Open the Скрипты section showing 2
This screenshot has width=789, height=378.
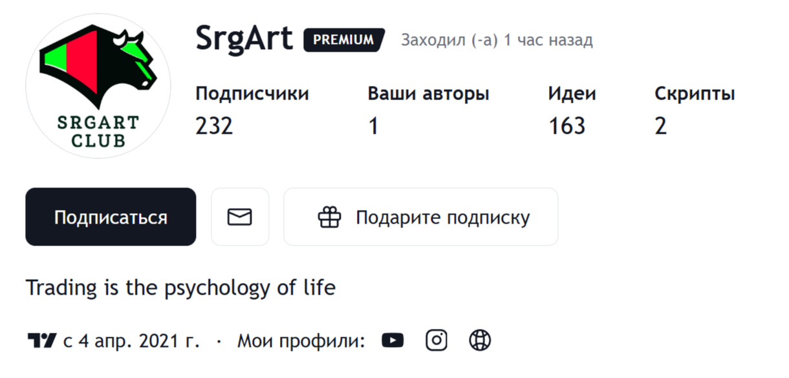695,93
